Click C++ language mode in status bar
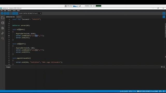Image resolution: width=166 pixels, height=93 pixels. coord(135,91)
